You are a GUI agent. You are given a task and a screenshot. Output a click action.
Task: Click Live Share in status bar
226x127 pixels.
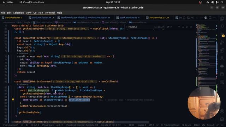pos(48,125)
